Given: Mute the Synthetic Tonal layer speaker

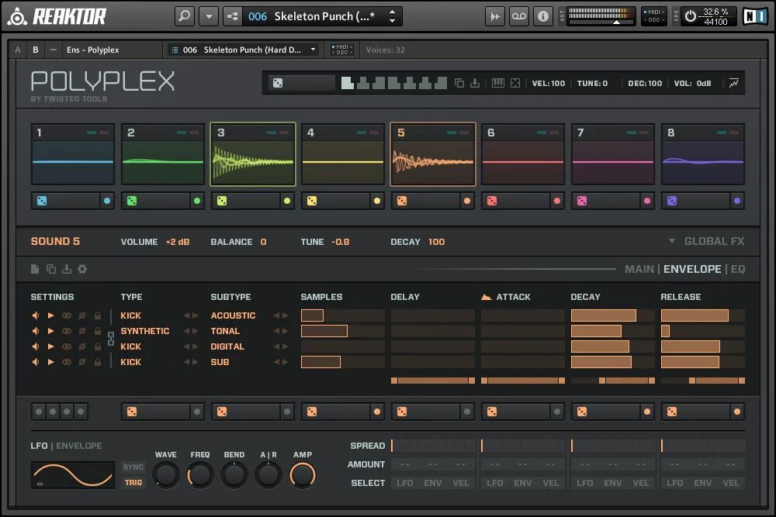Looking at the screenshot, I should pyautogui.click(x=36, y=331).
